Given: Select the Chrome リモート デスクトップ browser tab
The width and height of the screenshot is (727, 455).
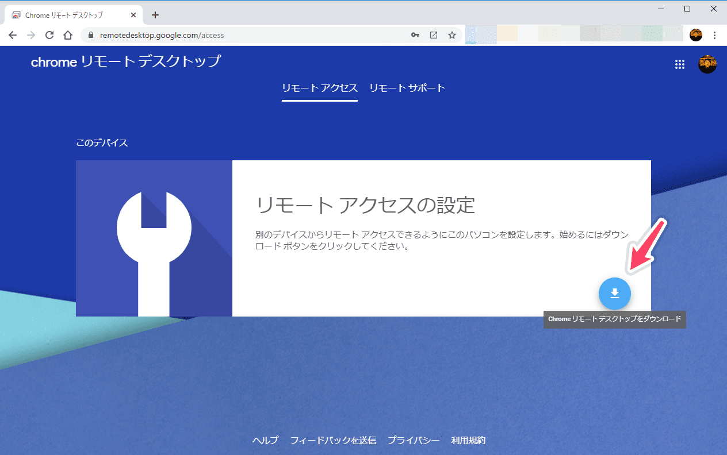Looking at the screenshot, I should click(x=74, y=15).
